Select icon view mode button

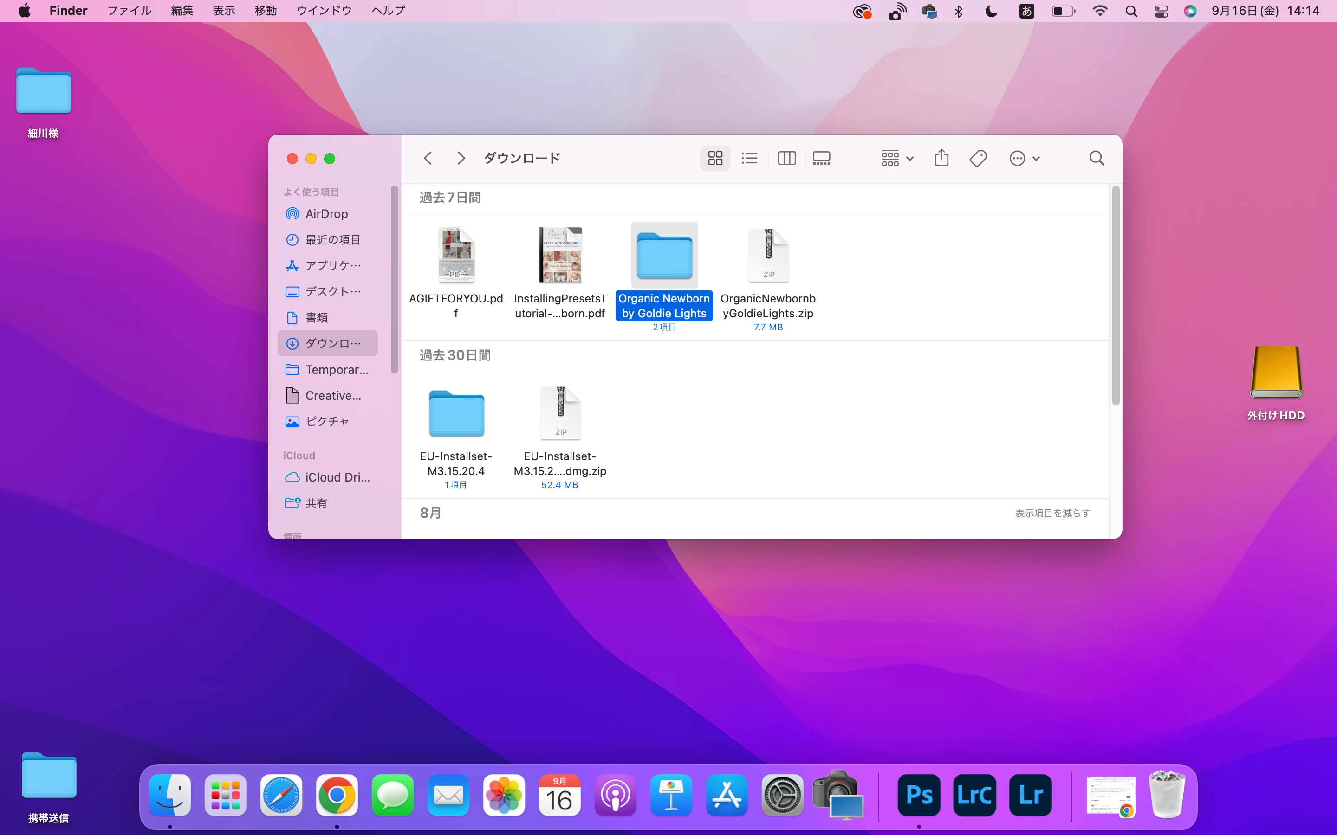coord(715,159)
